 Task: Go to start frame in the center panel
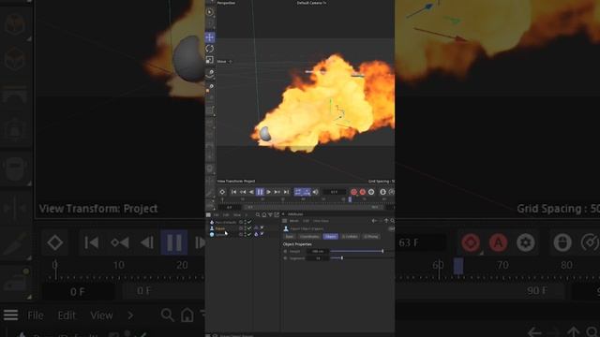coord(233,192)
